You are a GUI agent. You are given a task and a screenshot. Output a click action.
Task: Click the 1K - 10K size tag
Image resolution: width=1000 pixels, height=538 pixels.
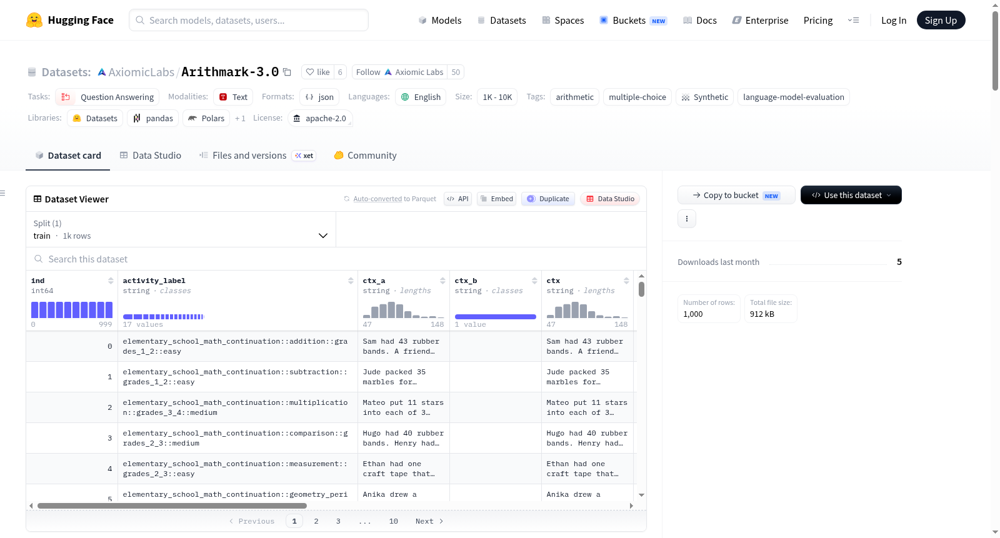[497, 97]
